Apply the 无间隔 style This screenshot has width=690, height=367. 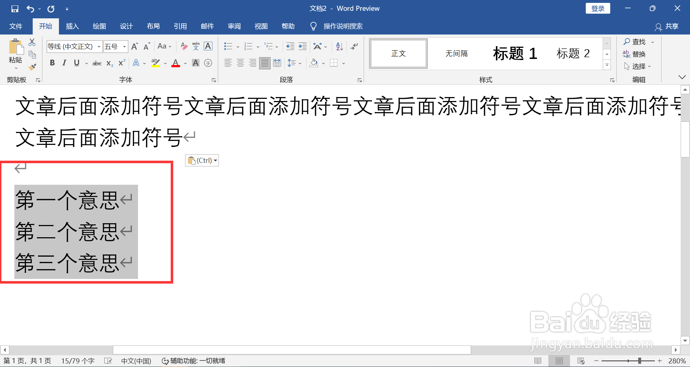[456, 54]
